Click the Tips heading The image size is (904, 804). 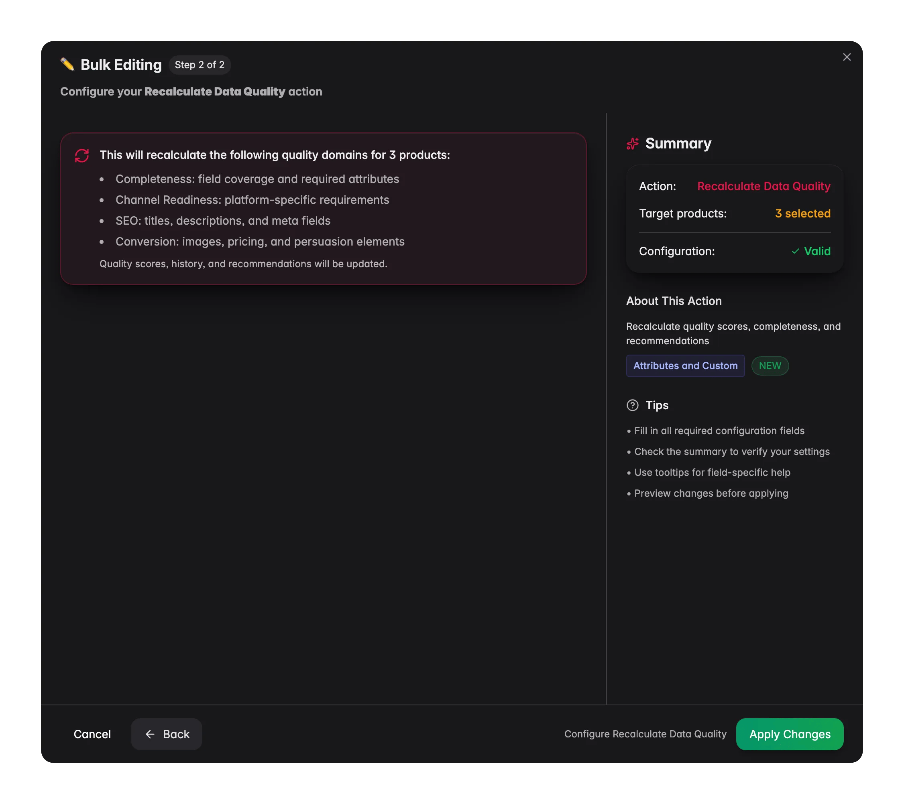(x=657, y=405)
